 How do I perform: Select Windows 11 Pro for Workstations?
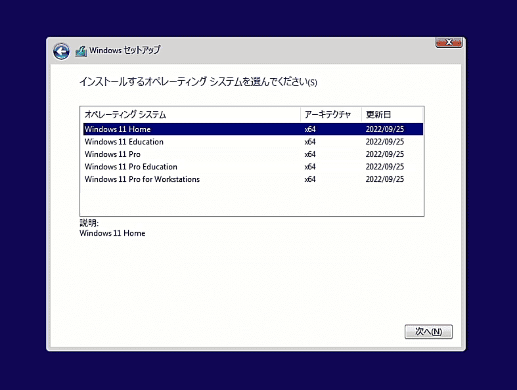253,179
